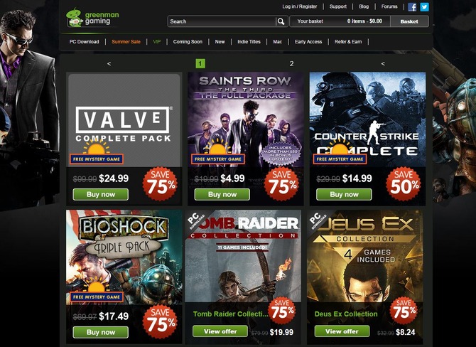Open Saints Row The Third artwork
Screen dimensions: 476x347
click(x=245, y=119)
